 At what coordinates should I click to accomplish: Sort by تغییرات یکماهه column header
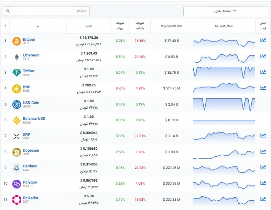coord(140,26)
